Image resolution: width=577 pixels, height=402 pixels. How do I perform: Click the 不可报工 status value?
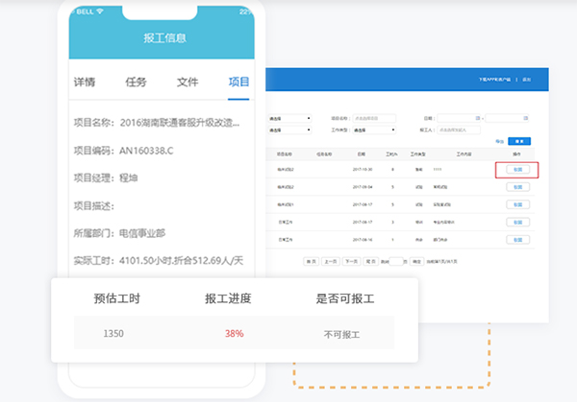[341, 335]
